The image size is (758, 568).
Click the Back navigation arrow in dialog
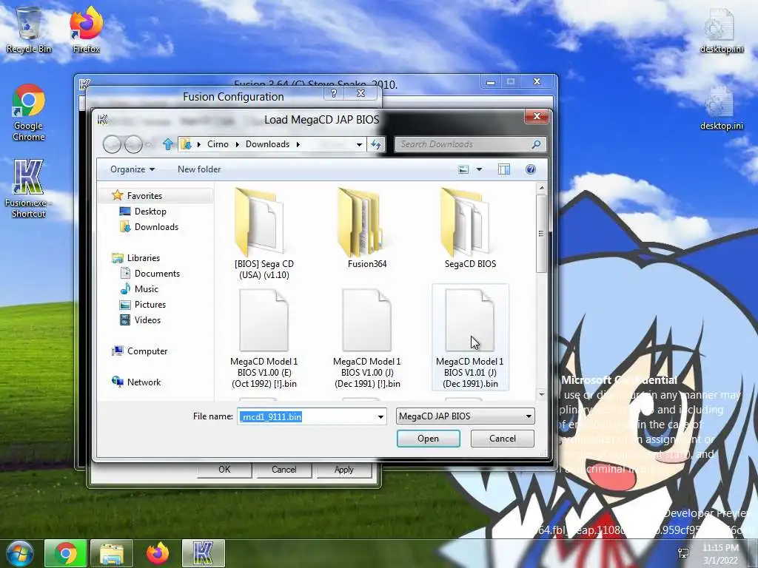tap(113, 144)
